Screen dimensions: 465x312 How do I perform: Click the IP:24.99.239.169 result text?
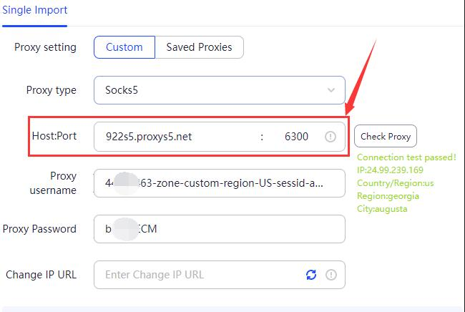391,170
